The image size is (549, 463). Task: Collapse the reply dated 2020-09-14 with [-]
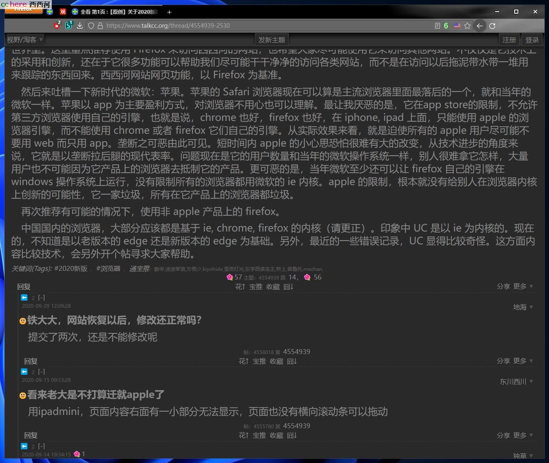[41, 446]
